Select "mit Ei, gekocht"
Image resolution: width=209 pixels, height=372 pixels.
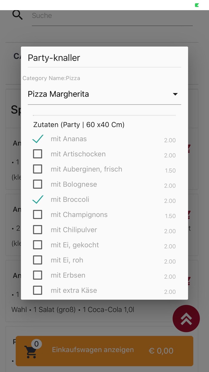[38, 245]
